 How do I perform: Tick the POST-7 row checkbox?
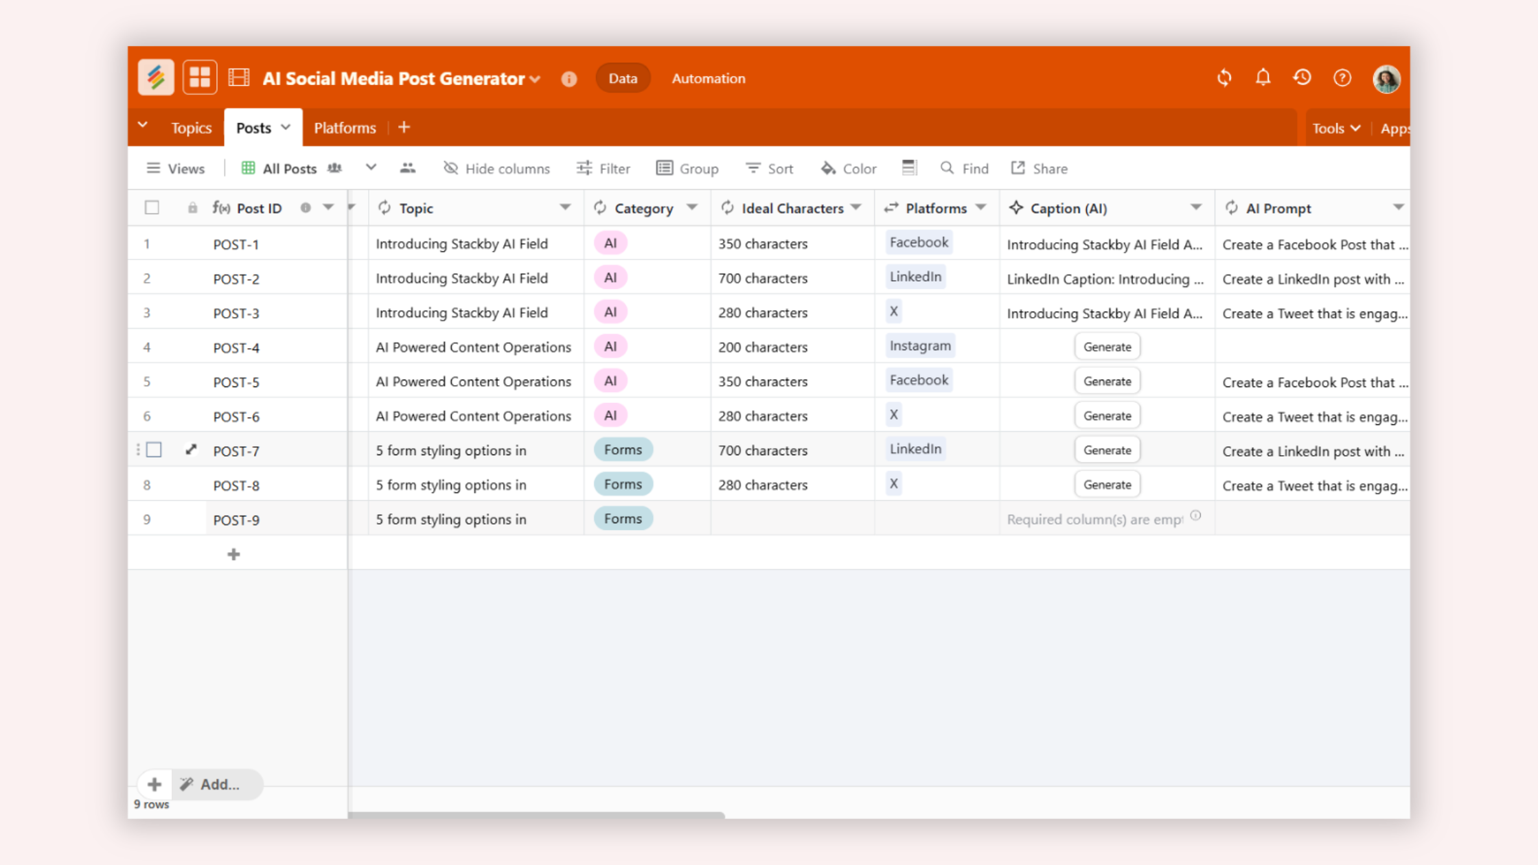154,450
